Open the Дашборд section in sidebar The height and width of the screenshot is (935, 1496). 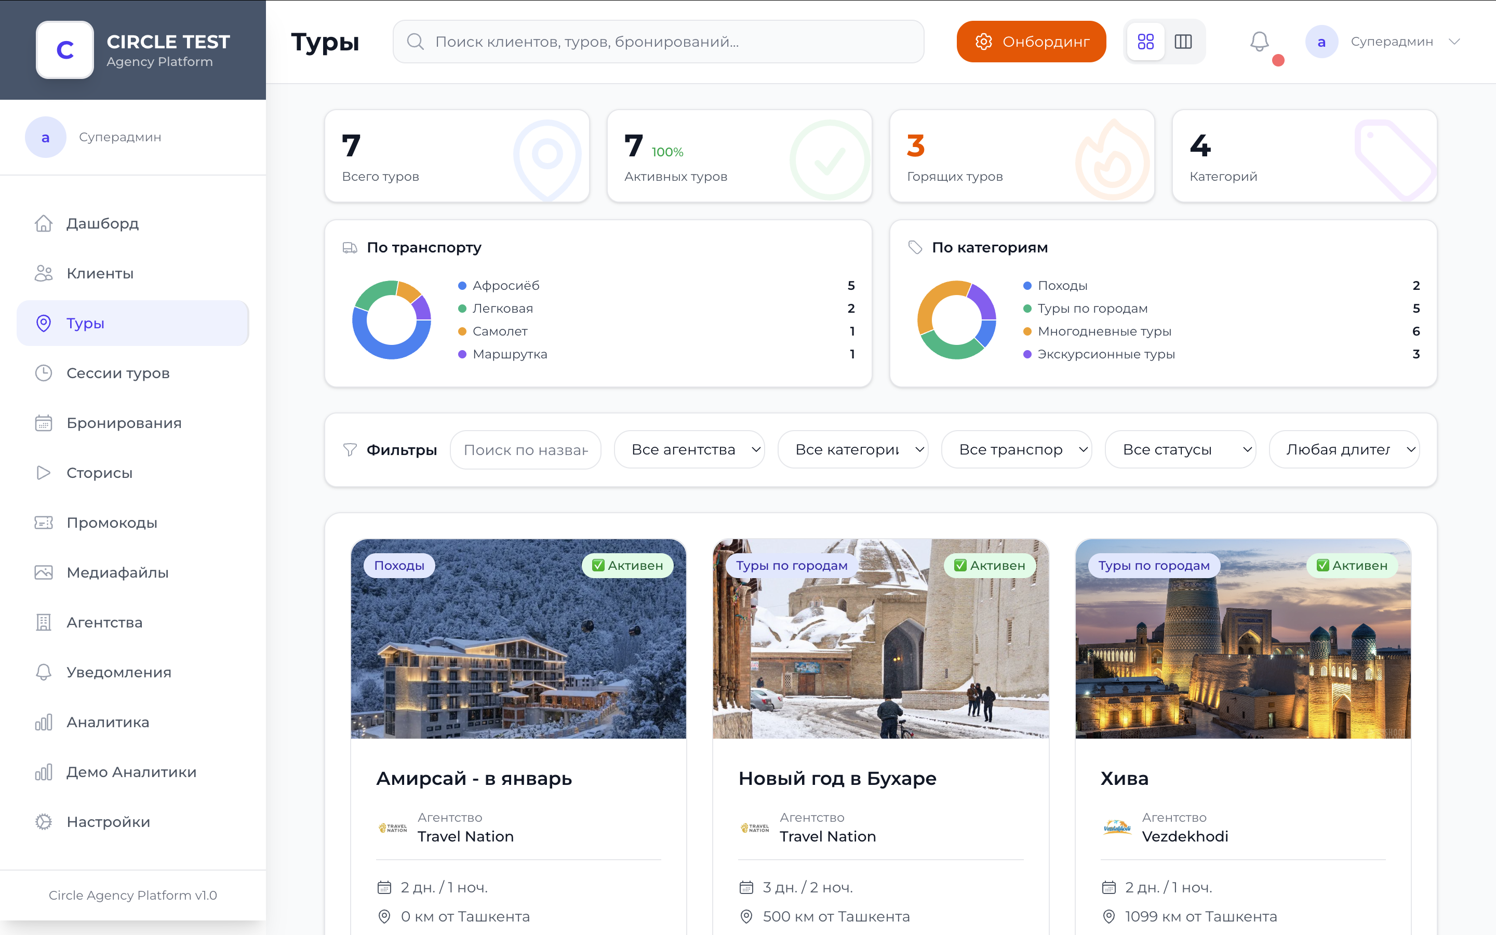tap(102, 223)
